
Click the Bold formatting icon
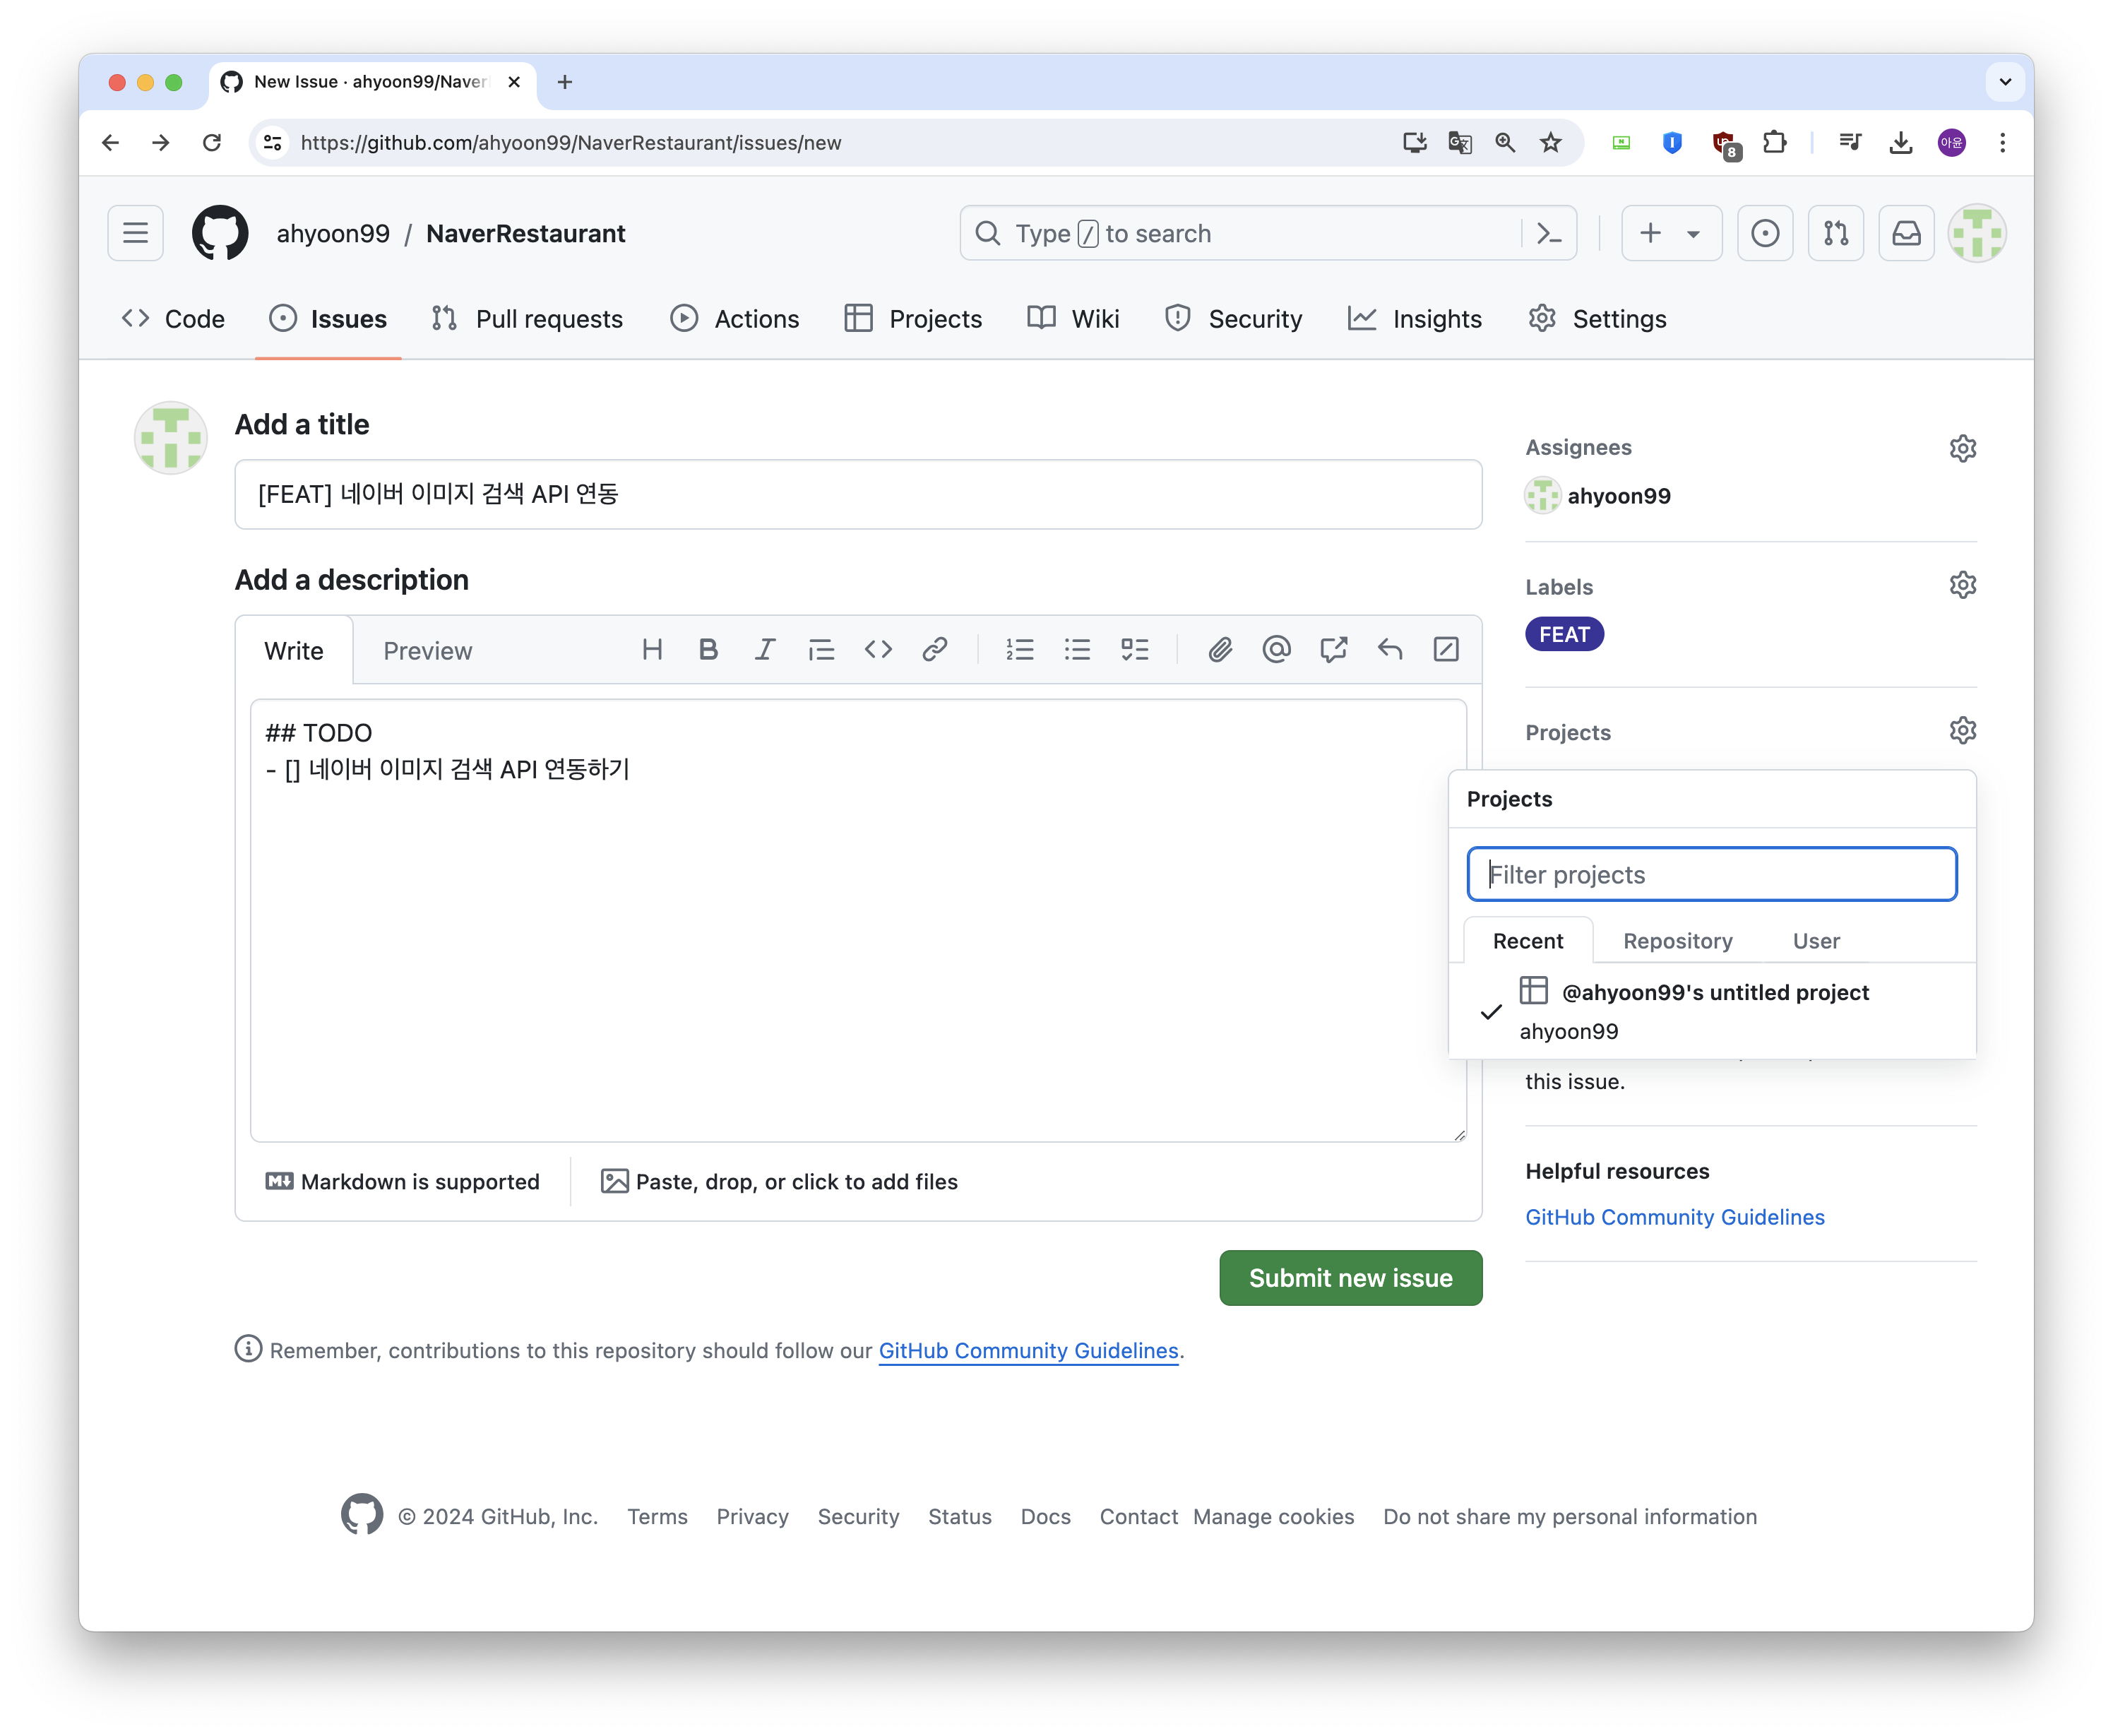point(708,650)
